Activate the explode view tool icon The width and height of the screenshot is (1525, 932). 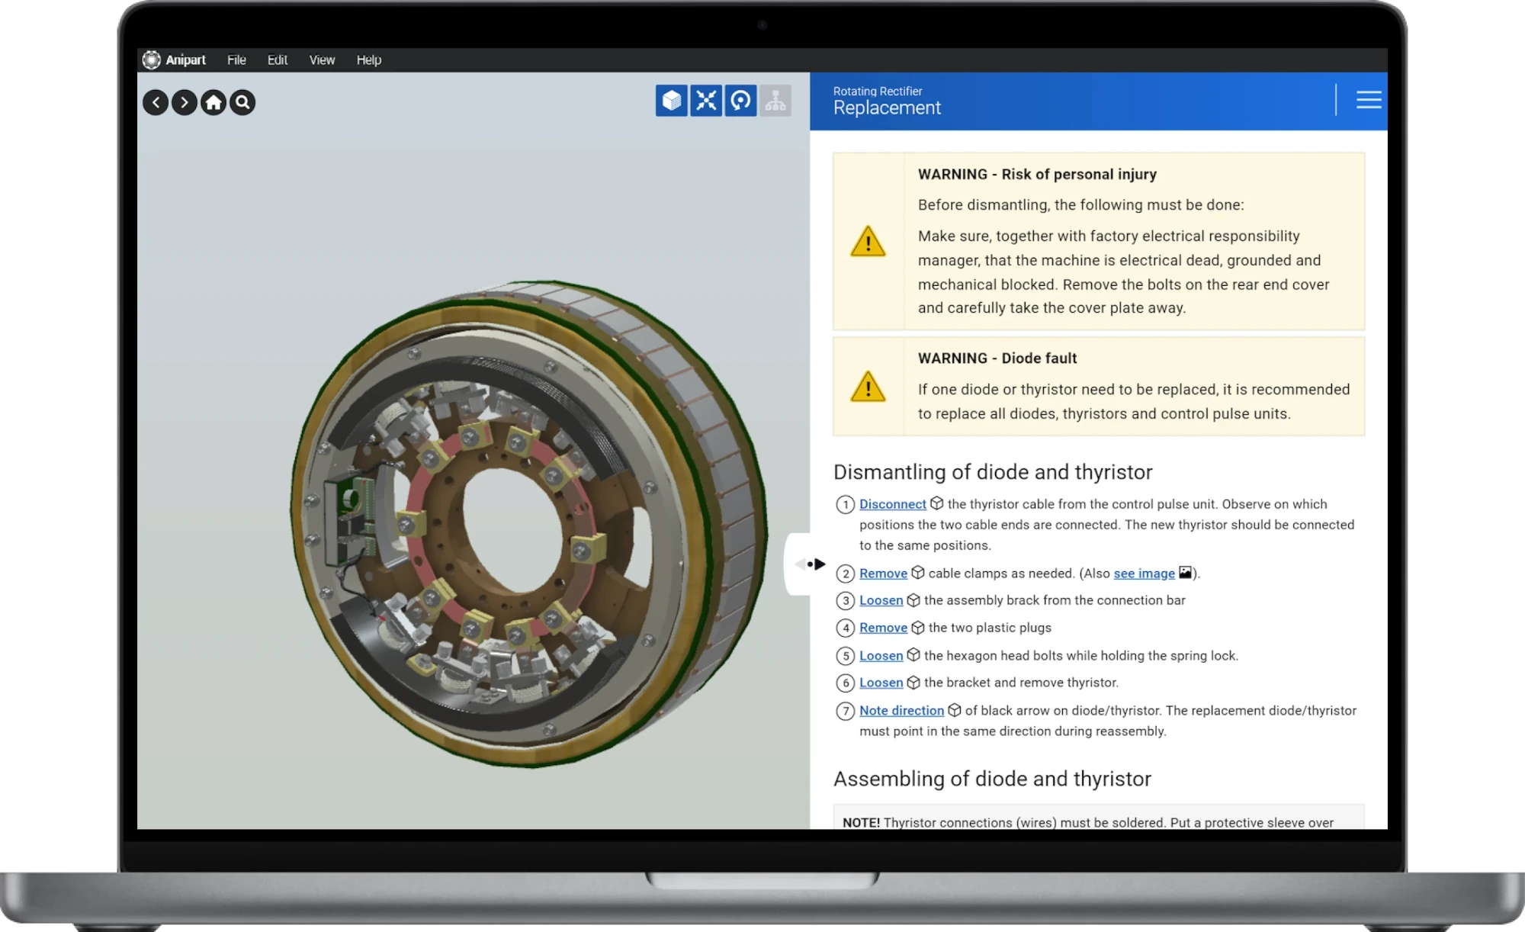click(x=706, y=101)
